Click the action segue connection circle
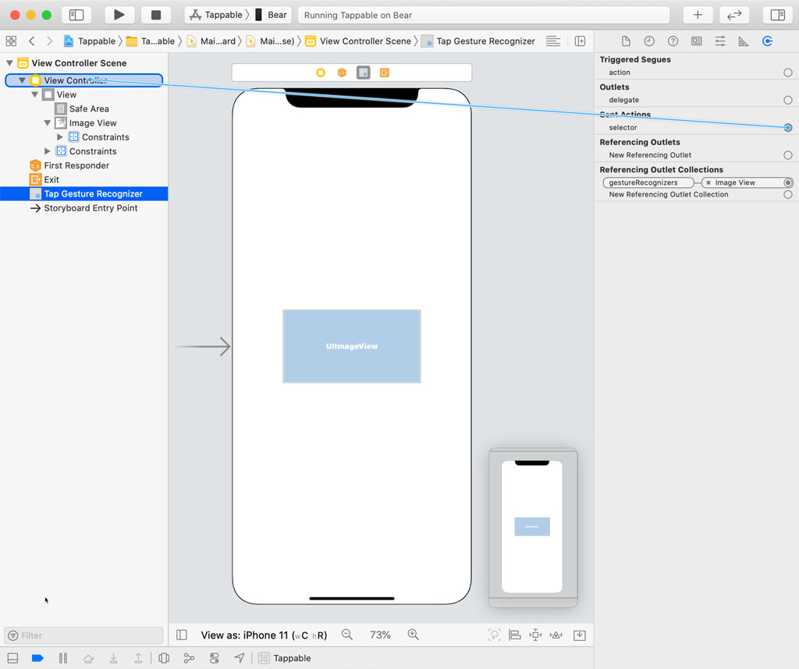Screen dimensions: 799x669 (788, 73)
